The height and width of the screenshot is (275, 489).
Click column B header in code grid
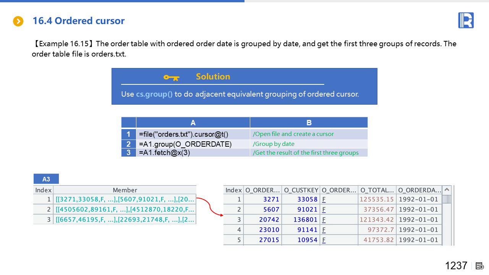coord(309,123)
